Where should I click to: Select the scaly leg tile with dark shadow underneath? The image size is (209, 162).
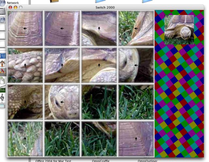(25, 102)
